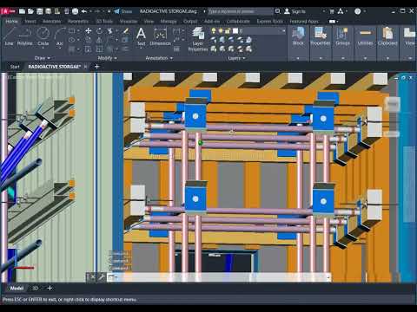
Task: Expand the Layers panel
Action: click(236, 58)
